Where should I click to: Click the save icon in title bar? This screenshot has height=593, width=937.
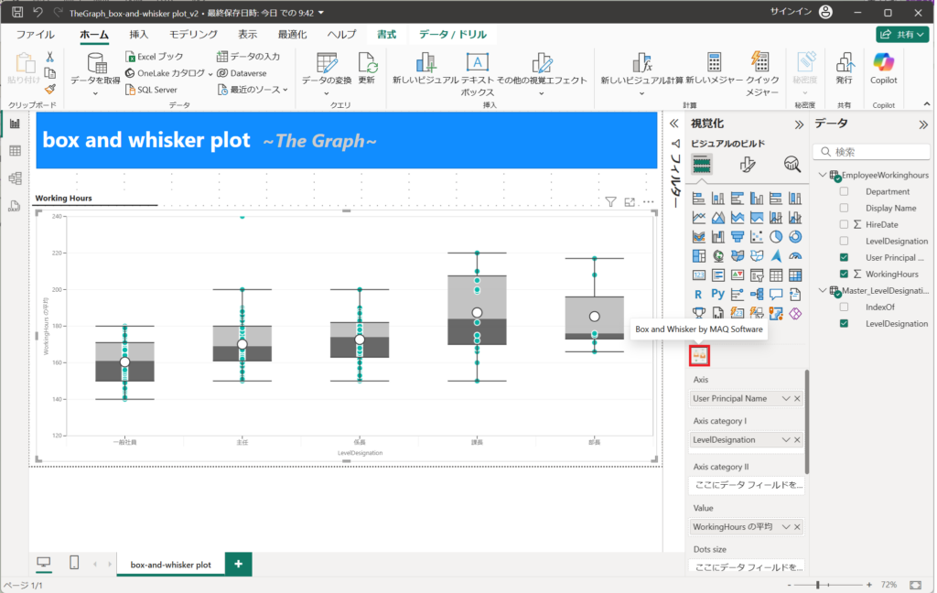click(17, 13)
